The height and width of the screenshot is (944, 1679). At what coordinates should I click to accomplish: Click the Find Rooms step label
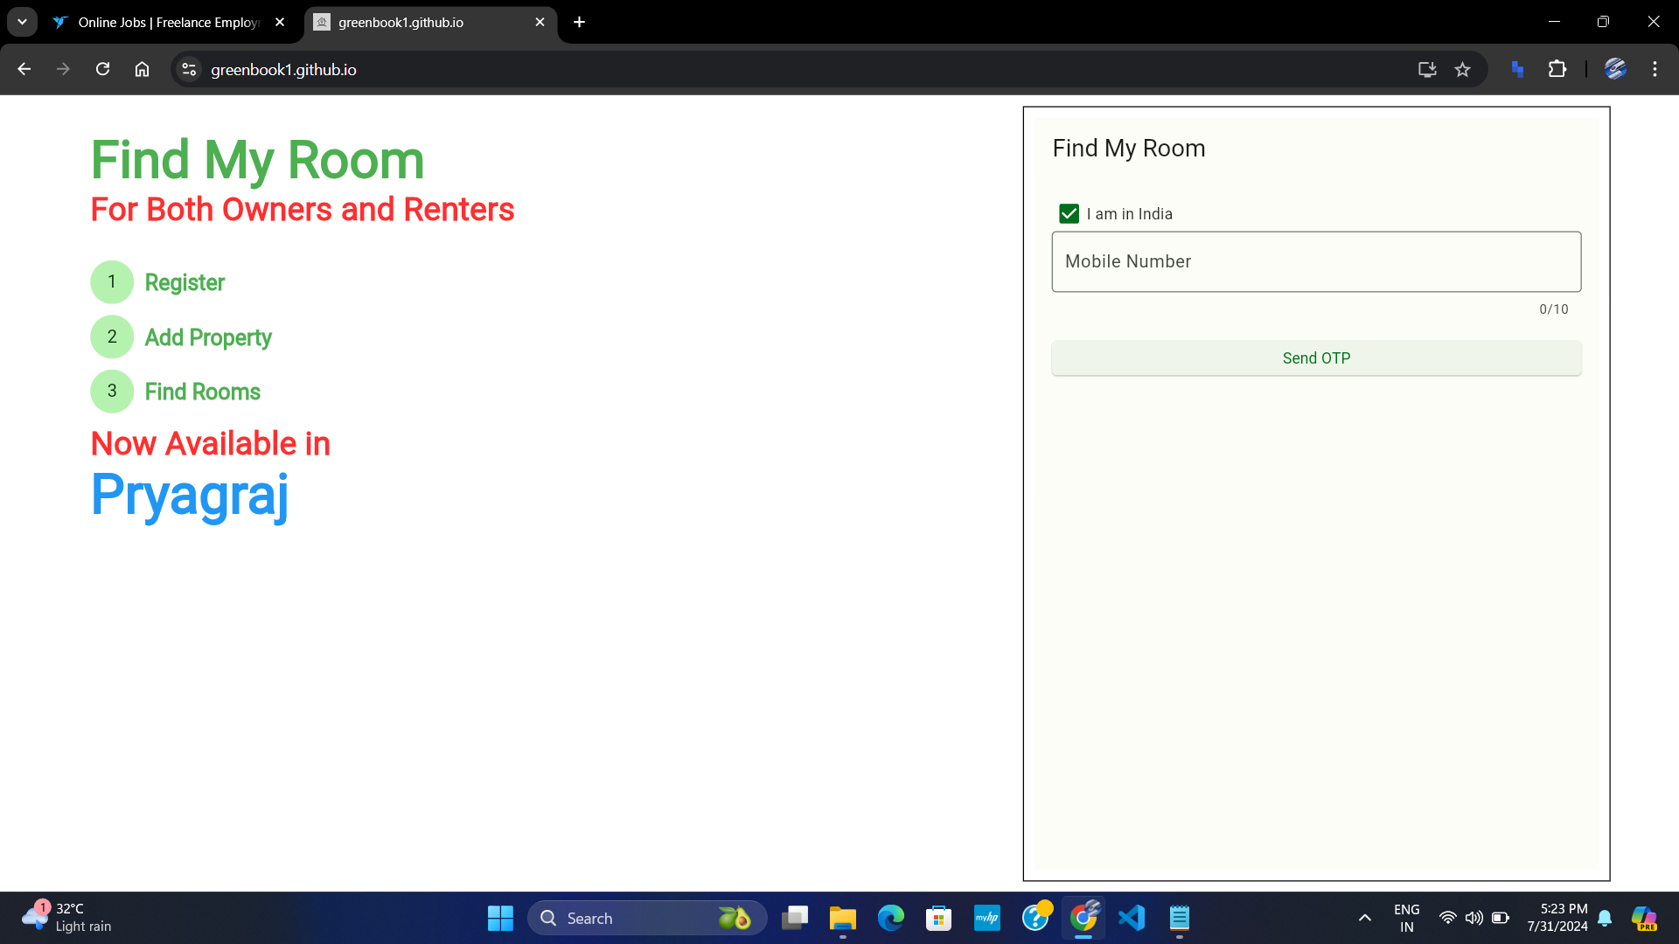[x=202, y=392]
